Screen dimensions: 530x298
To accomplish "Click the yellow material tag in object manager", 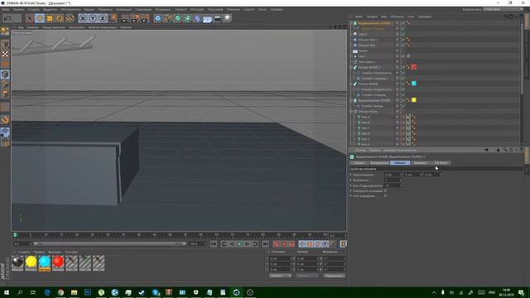I will coord(414,100).
